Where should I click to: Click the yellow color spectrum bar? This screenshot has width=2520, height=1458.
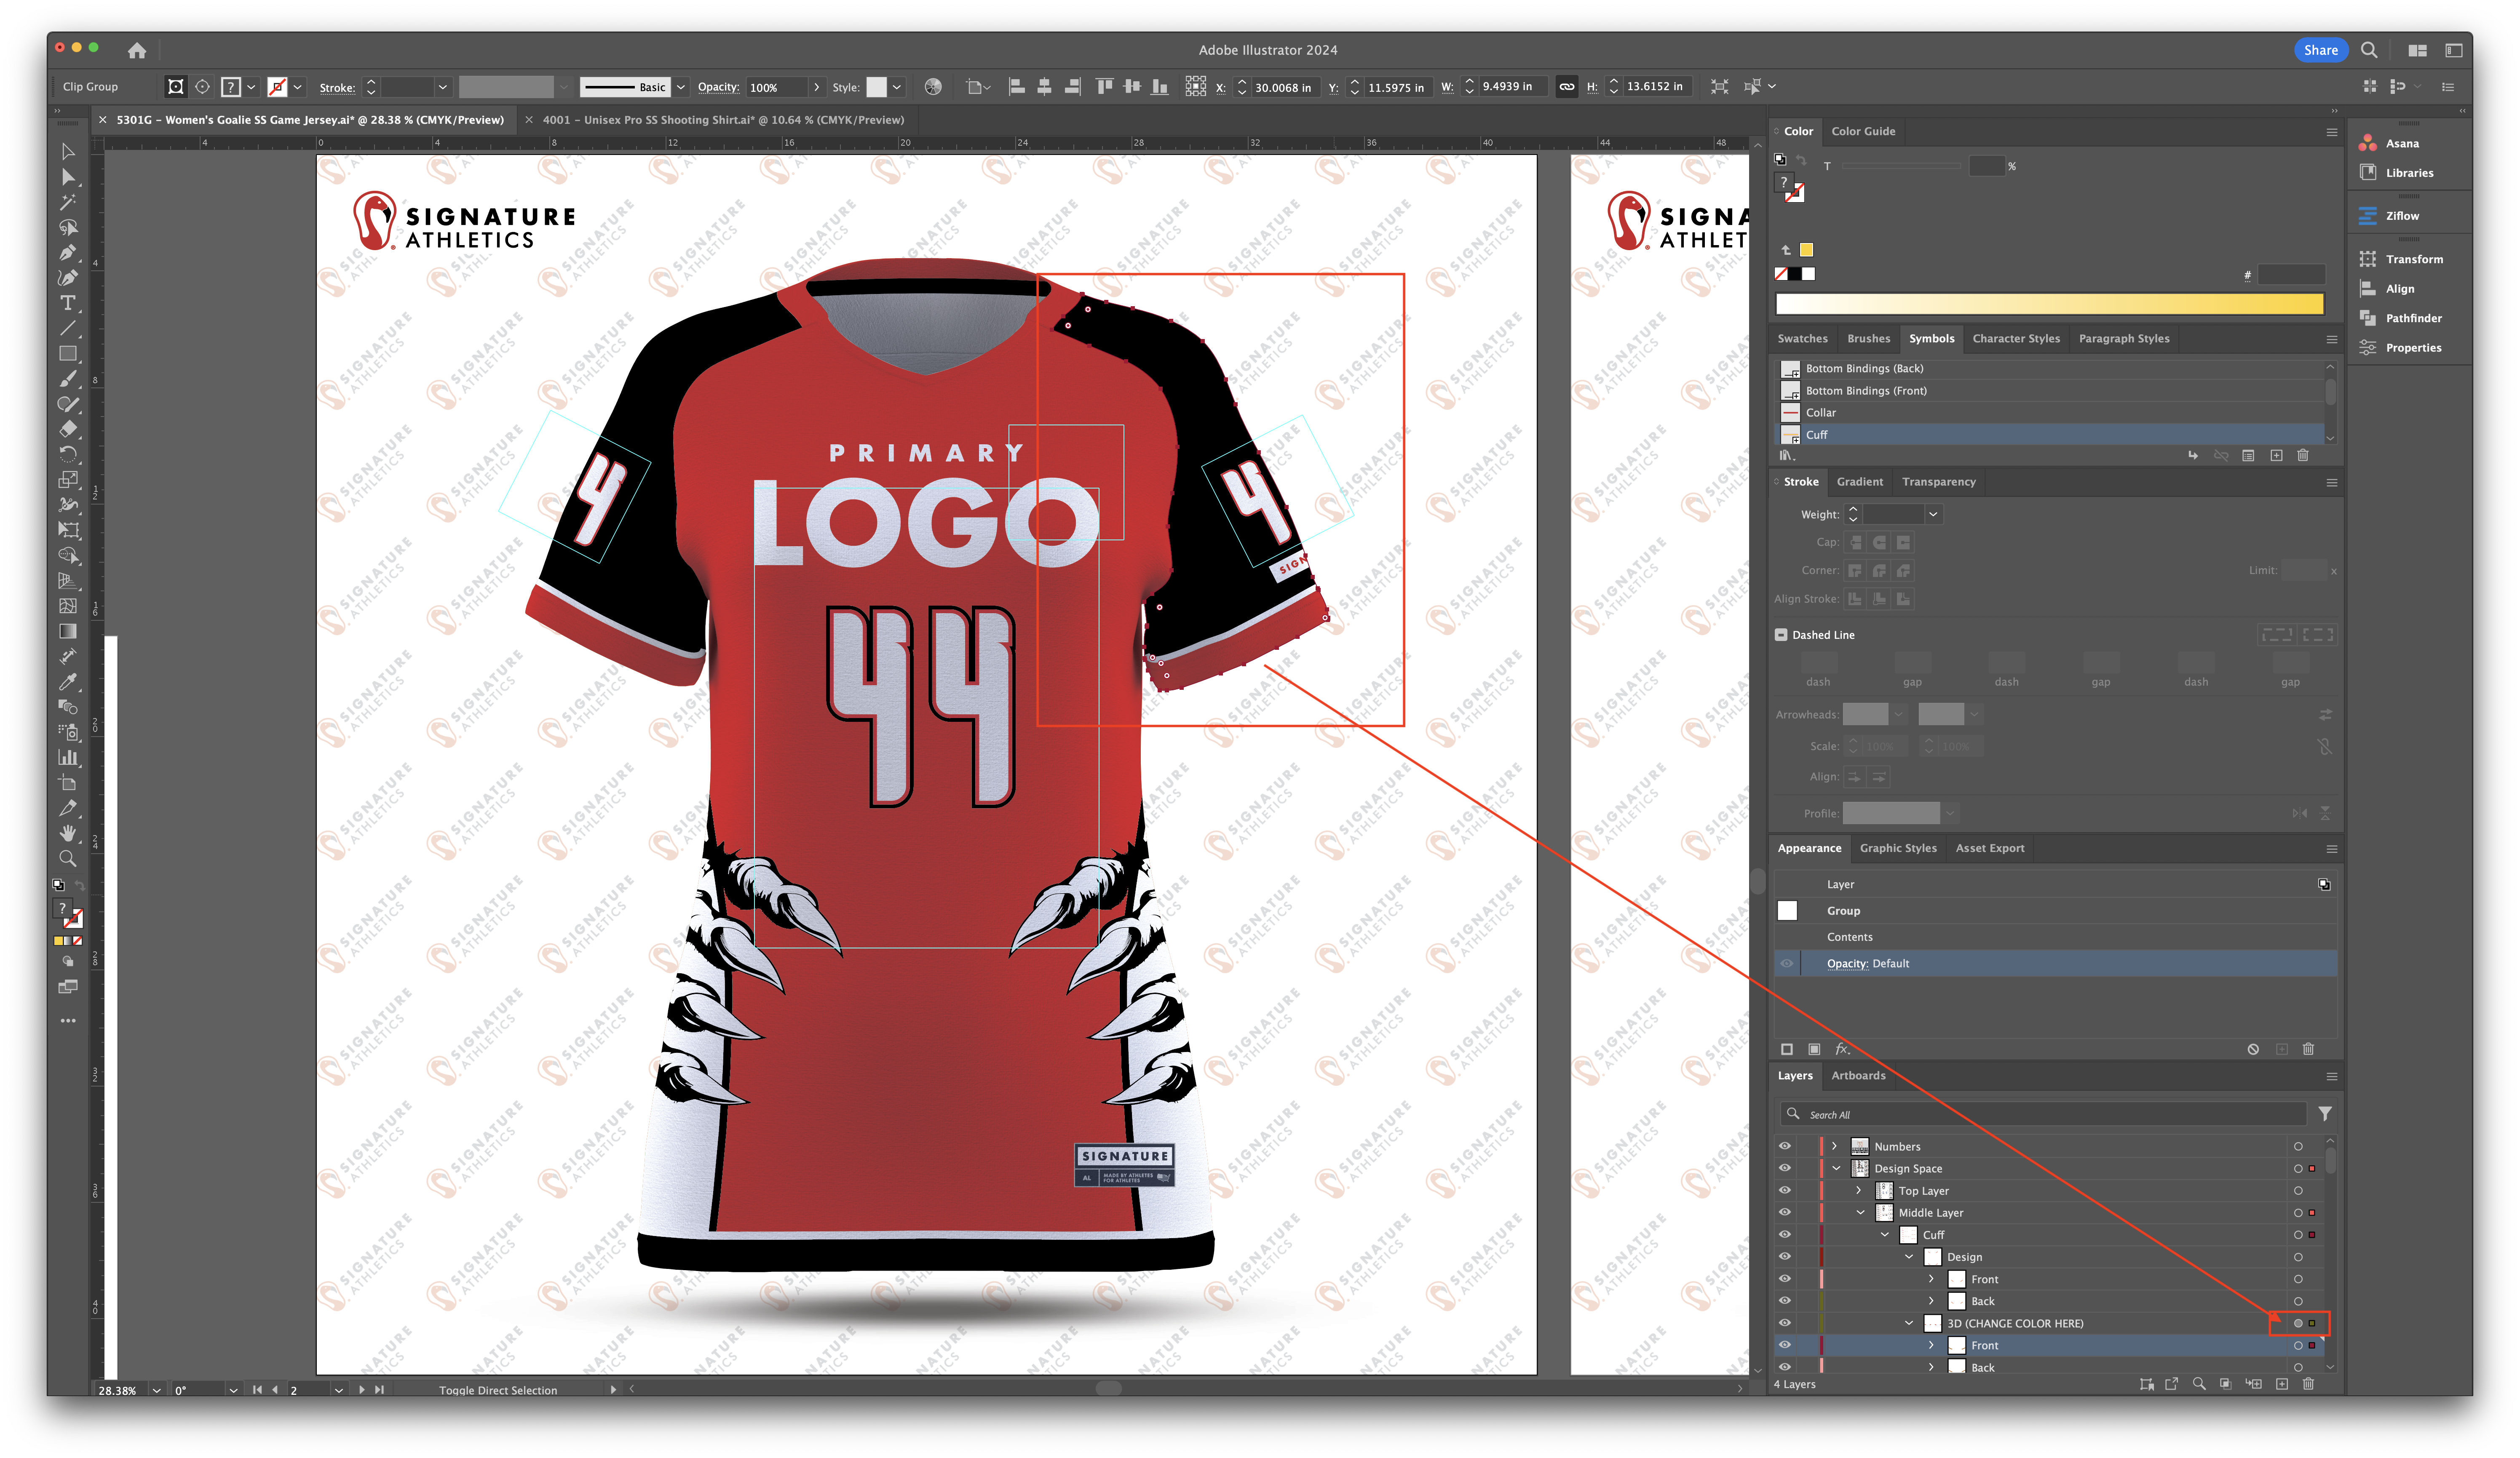tap(2049, 304)
